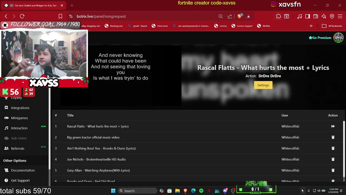Open Spotify from the taskbar
This screenshot has height=195, width=346.
pos(201,191)
